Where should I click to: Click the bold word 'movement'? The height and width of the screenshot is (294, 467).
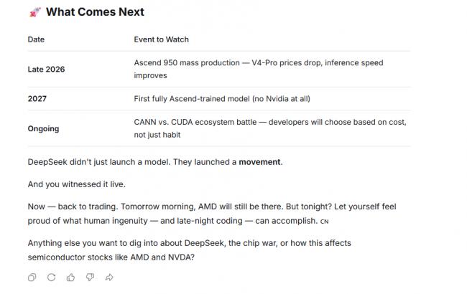(x=260, y=162)
